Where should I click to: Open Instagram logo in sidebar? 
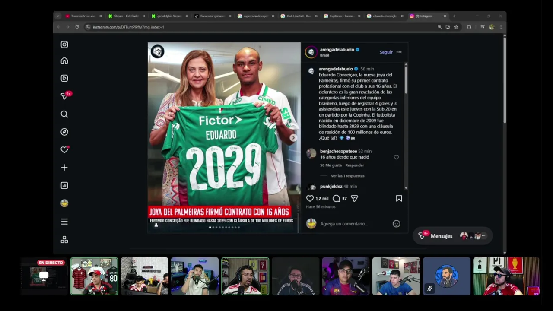coord(64,44)
